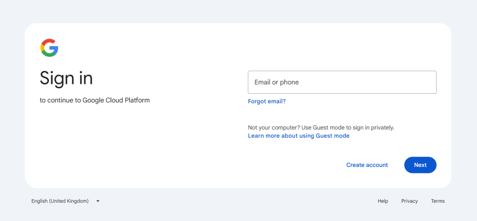
Task: Click the "Sign in" heading
Action: (66, 78)
